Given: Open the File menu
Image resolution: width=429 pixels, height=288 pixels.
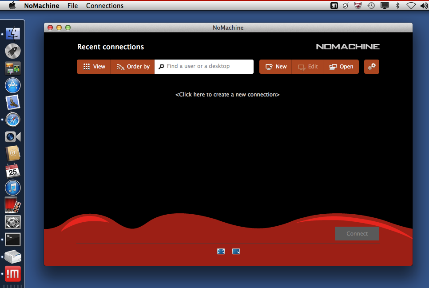Looking at the screenshot, I should [x=72, y=5].
